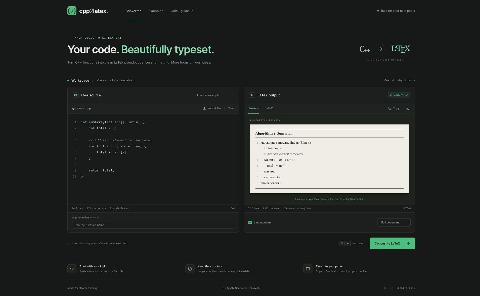Click the algorithm preview page

point(329,159)
